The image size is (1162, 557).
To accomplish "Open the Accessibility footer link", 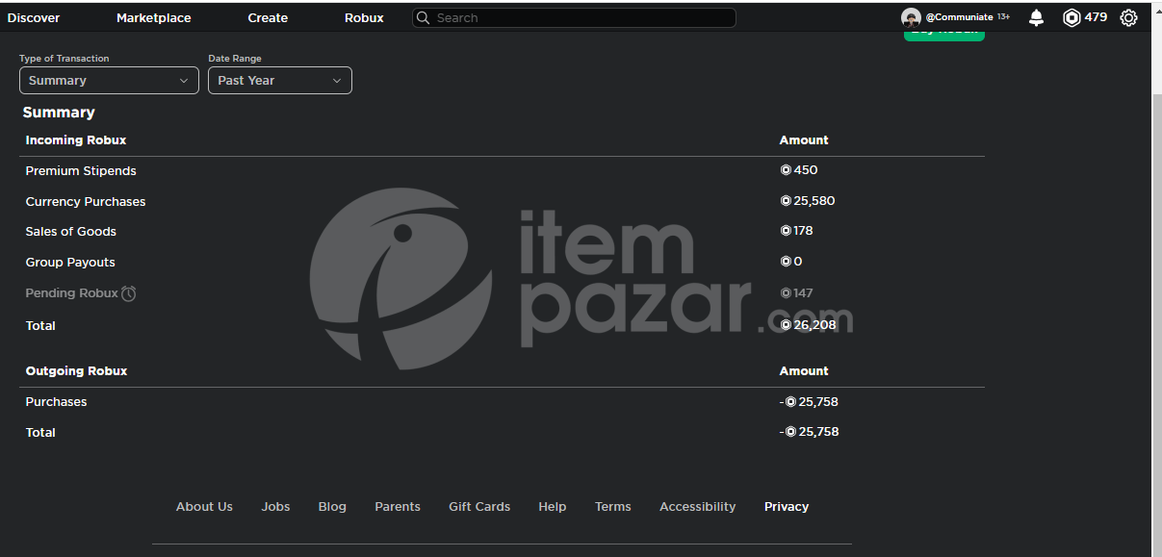I will 698,507.
